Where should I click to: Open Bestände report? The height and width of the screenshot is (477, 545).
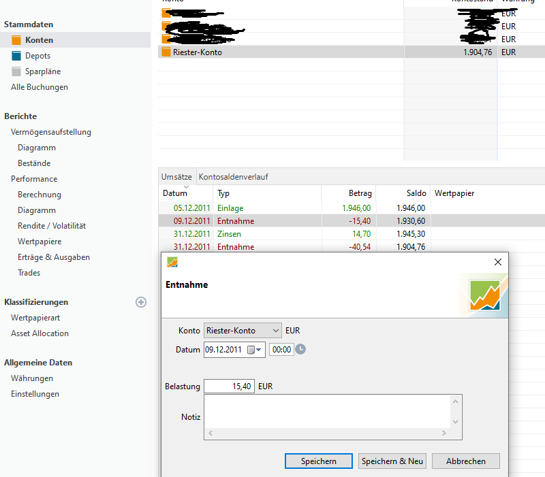[x=35, y=163]
